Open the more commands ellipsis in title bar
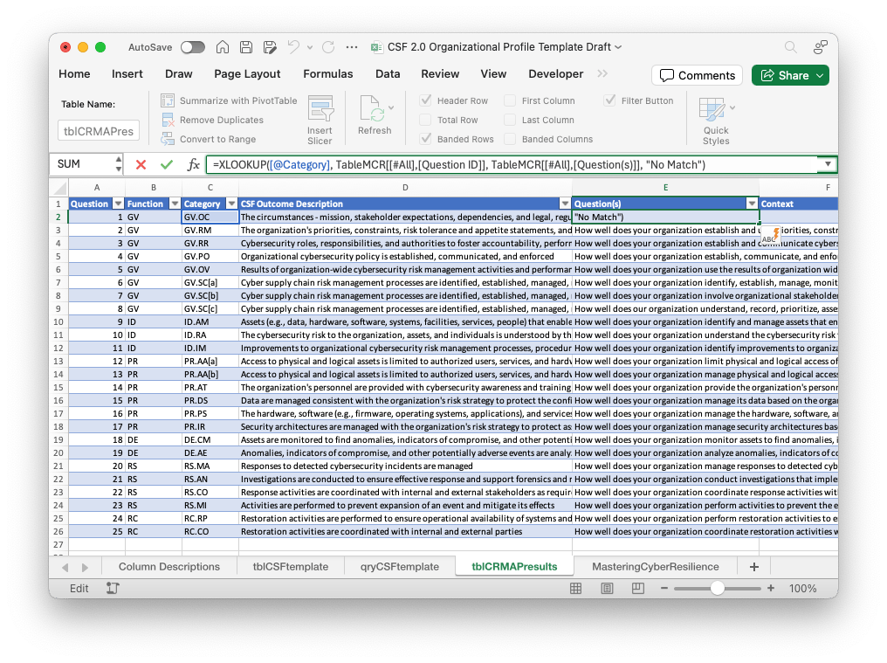The image size is (887, 663). point(352,47)
